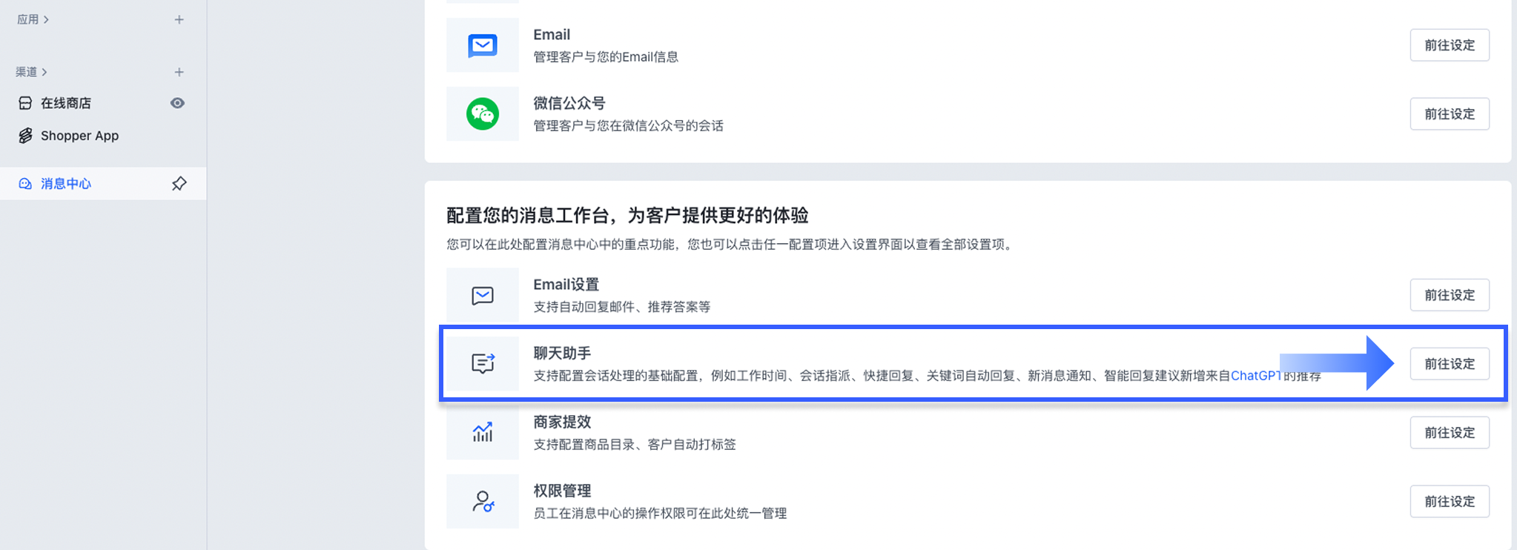Pin 消息中心 with the pushpin icon

[x=179, y=183]
